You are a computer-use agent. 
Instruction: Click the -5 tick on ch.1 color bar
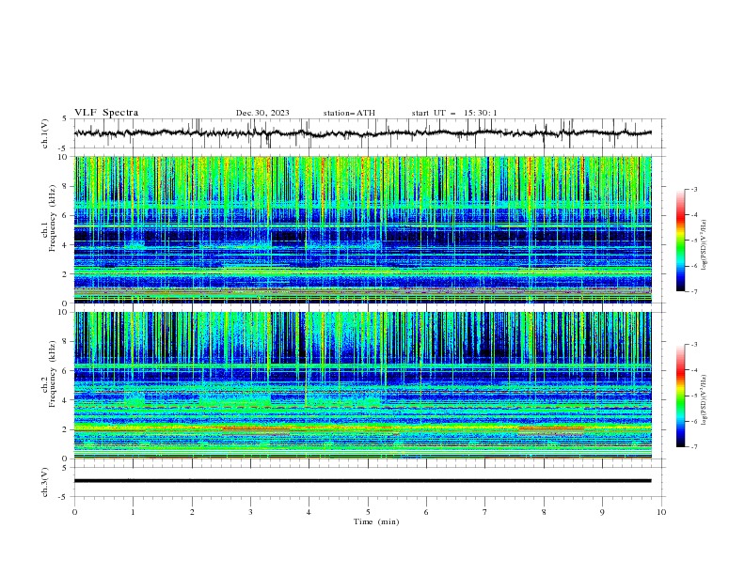[x=693, y=241]
